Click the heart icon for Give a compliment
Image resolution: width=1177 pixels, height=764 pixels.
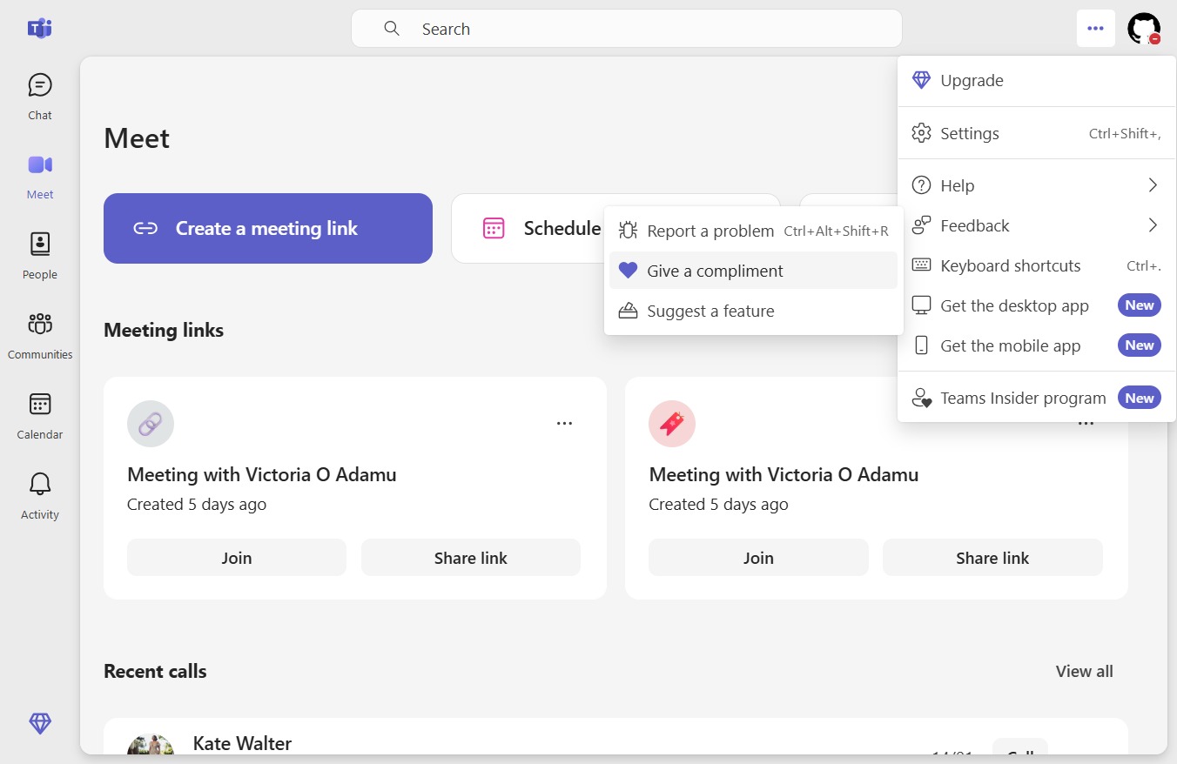pos(628,271)
